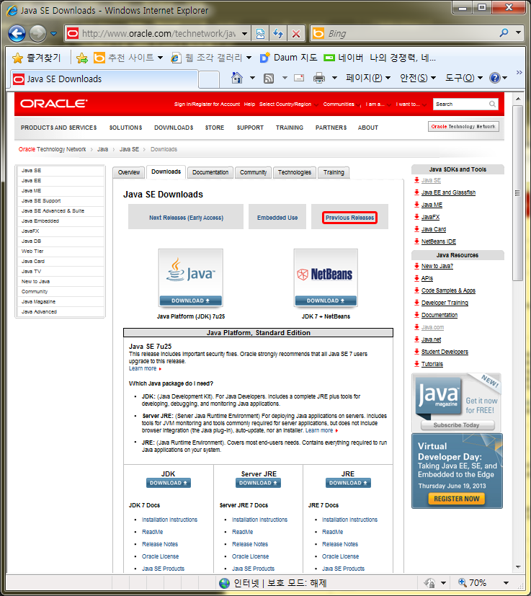Screen dimensions: 531x596
Task: Click the Oracle site Search field
Action: [460, 104]
